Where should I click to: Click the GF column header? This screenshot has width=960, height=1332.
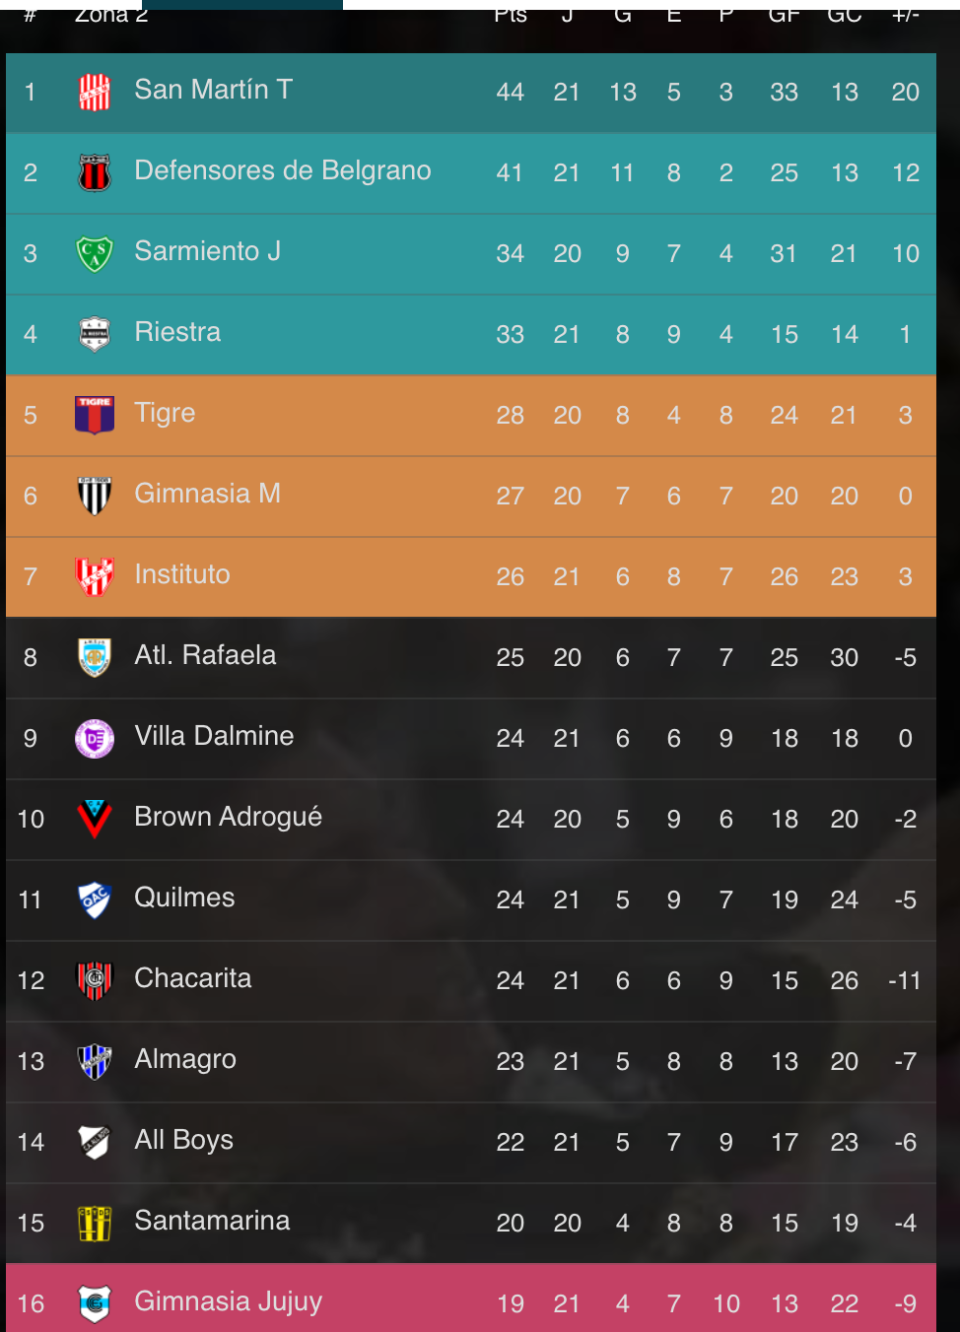click(x=785, y=16)
